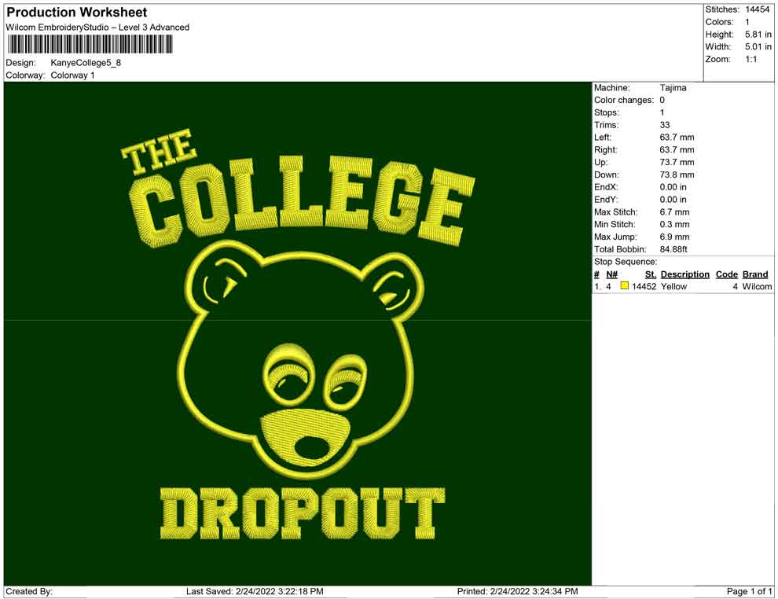Screen dimensions: 778x599
Task: Click the 'Color changes:' label
Action: pos(624,101)
